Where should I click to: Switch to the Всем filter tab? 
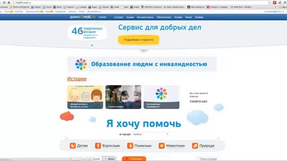109,159
